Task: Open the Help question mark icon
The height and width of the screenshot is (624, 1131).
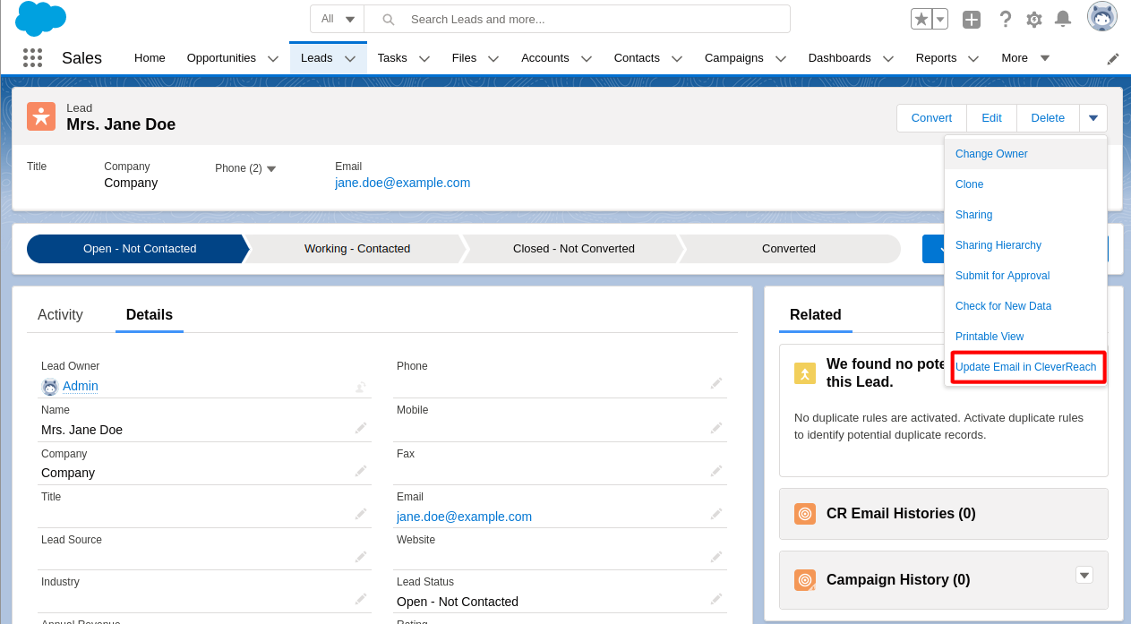Action: tap(1006, 19)
